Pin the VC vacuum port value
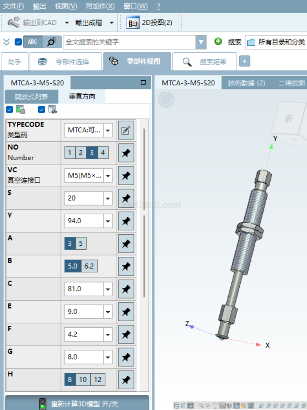The image size is (307, 410). (x=126, y=176)
